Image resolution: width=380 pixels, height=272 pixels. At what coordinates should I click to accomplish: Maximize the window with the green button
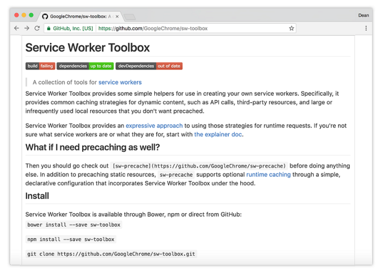click(x=31, y=15)
